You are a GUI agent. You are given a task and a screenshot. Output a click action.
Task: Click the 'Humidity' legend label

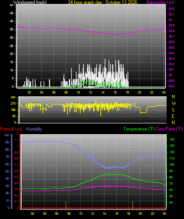coord(34,129)
